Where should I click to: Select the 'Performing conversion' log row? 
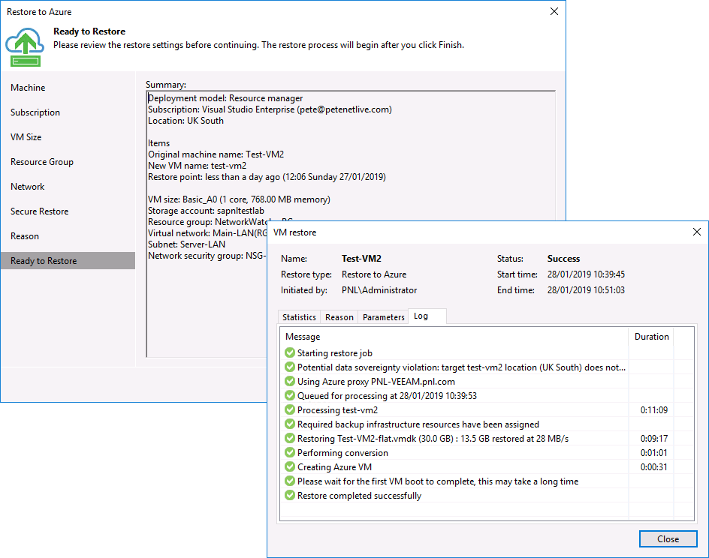coord(487,453)
